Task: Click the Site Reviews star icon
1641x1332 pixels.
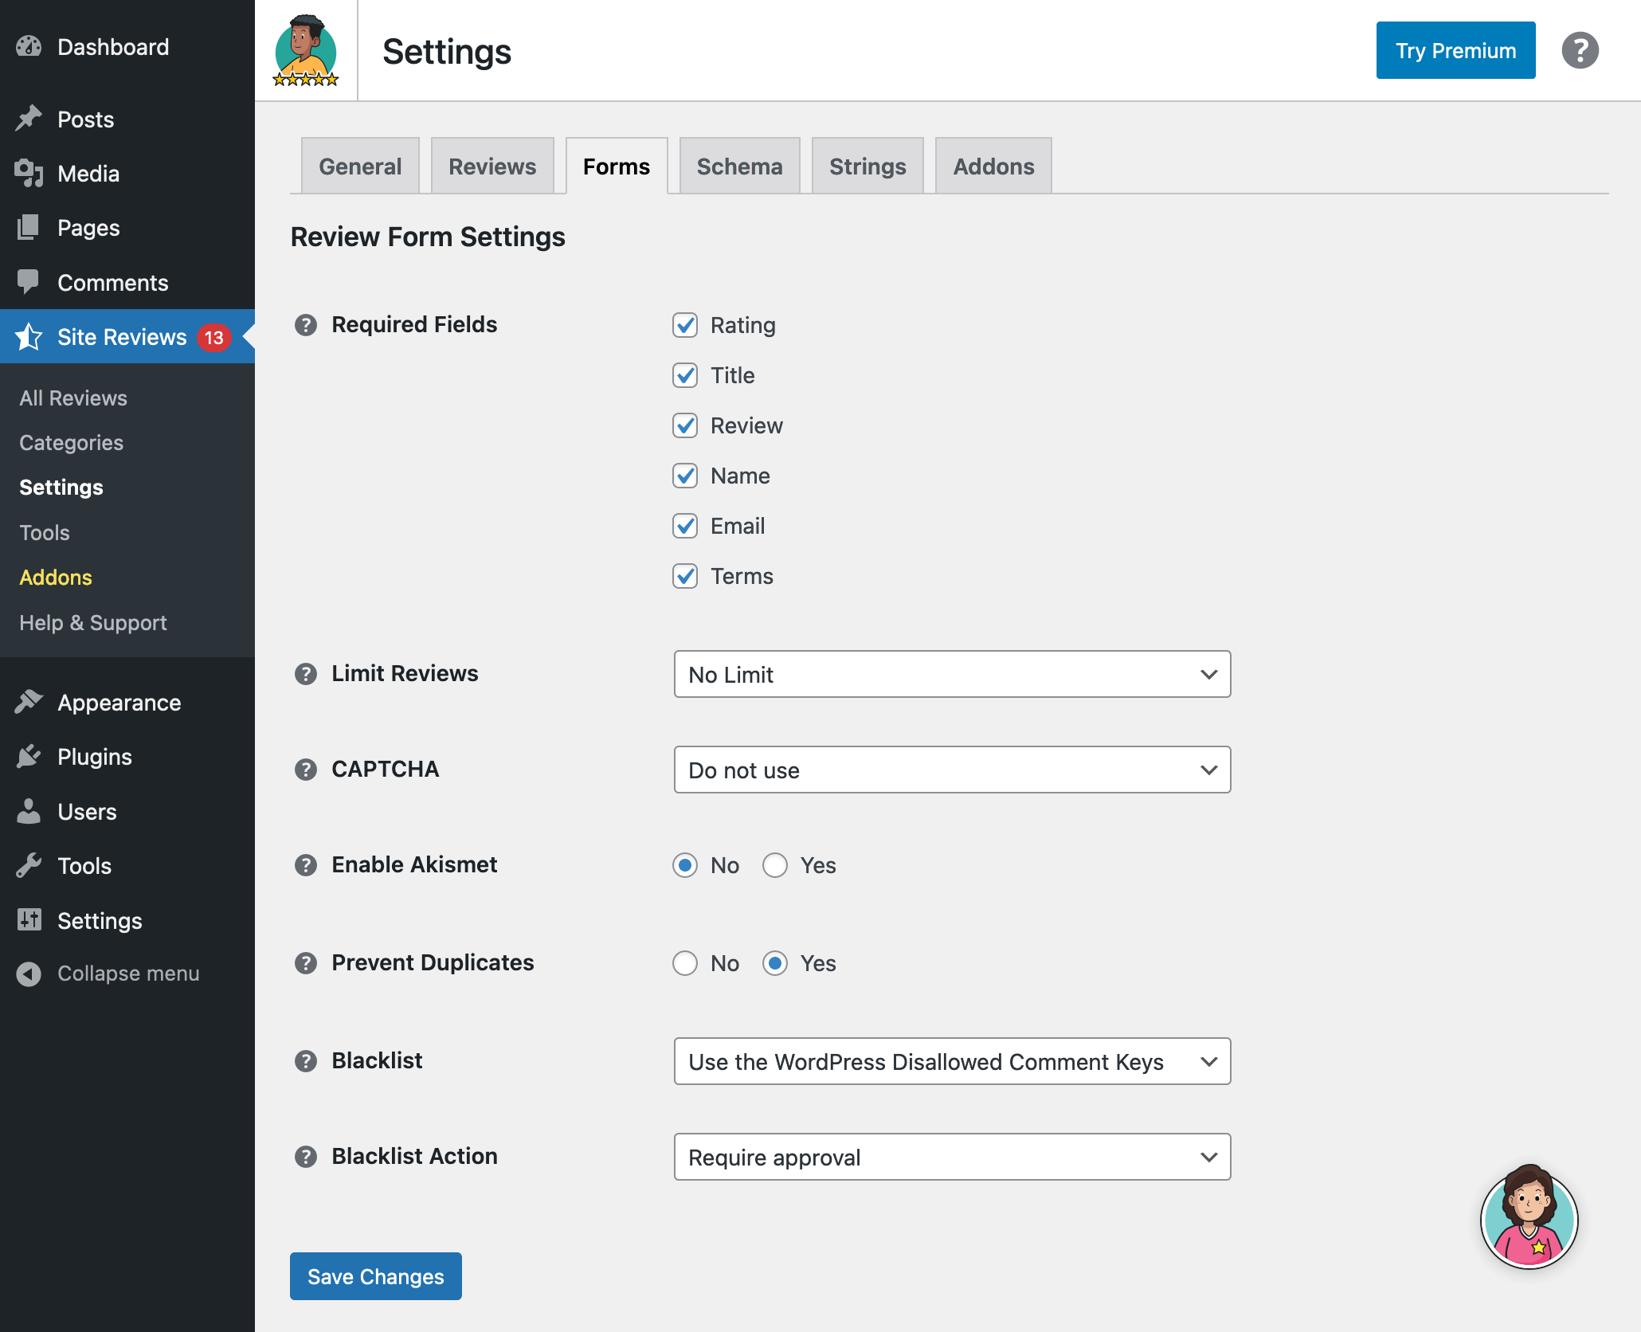Action: (29, 336)
